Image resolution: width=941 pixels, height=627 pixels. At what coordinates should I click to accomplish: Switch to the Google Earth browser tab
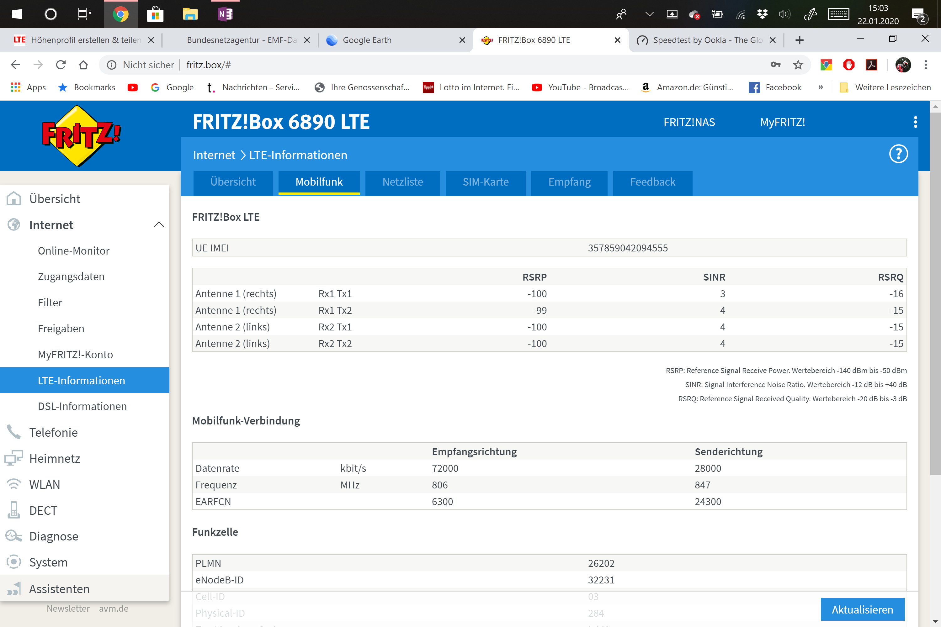point(395,40)
